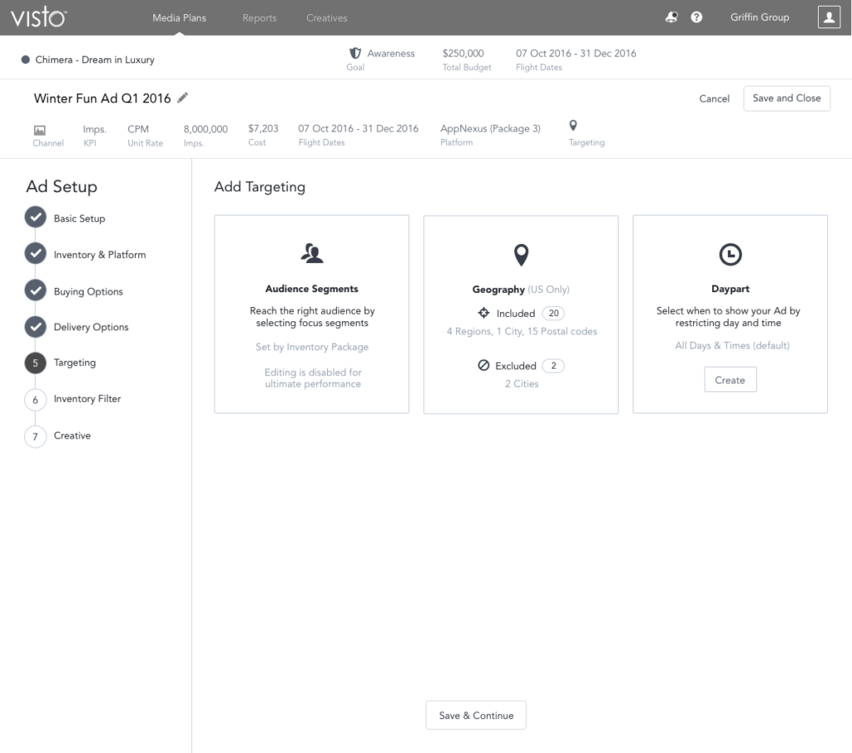Open the help question mark icon
This screenshot has height=753, width=852.
[696, 17]
